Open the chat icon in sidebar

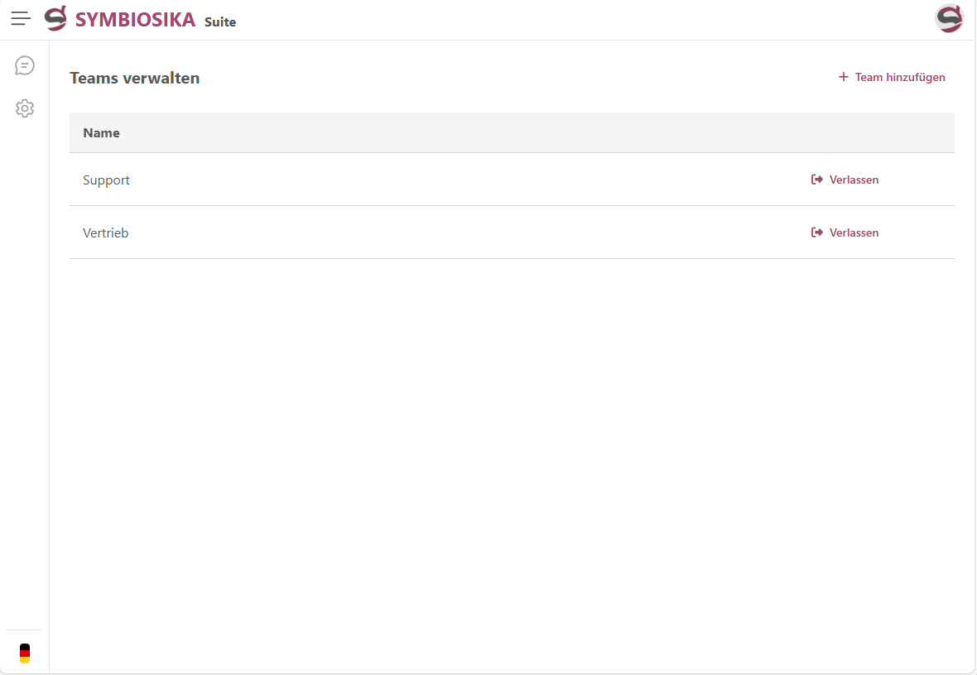tap(25, 65)
